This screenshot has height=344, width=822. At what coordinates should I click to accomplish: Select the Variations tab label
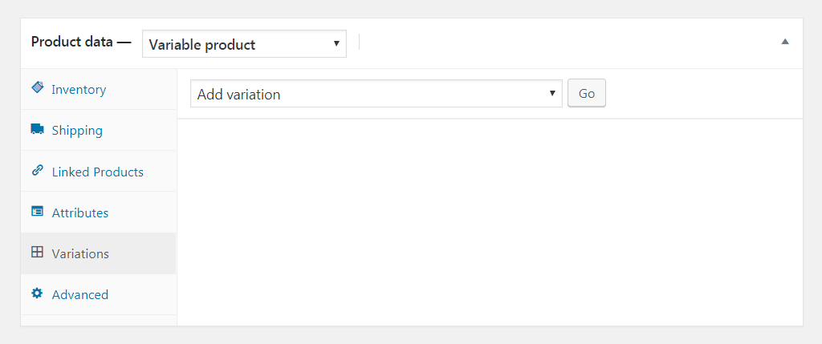pos(80,254)
